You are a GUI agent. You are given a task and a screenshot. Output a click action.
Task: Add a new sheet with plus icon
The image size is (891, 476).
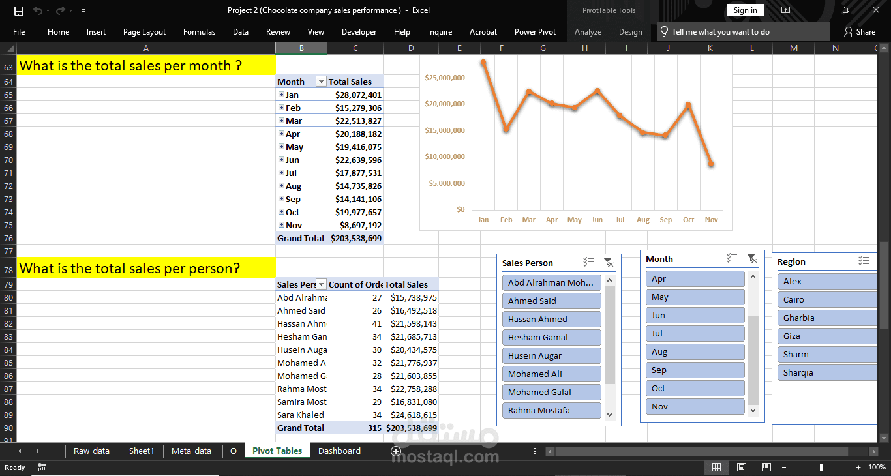[395, 451]
